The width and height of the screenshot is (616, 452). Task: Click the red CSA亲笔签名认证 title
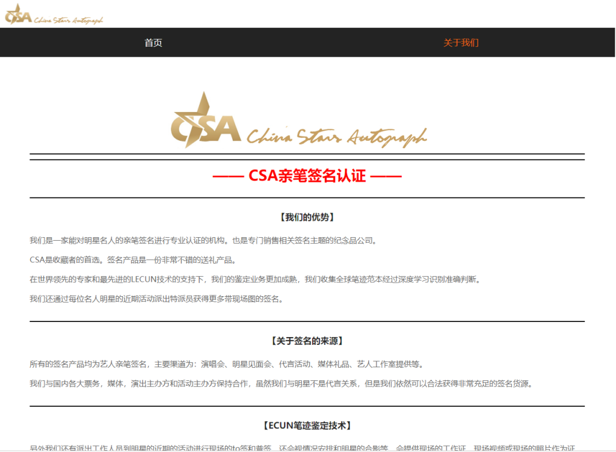tap(307, 176)
